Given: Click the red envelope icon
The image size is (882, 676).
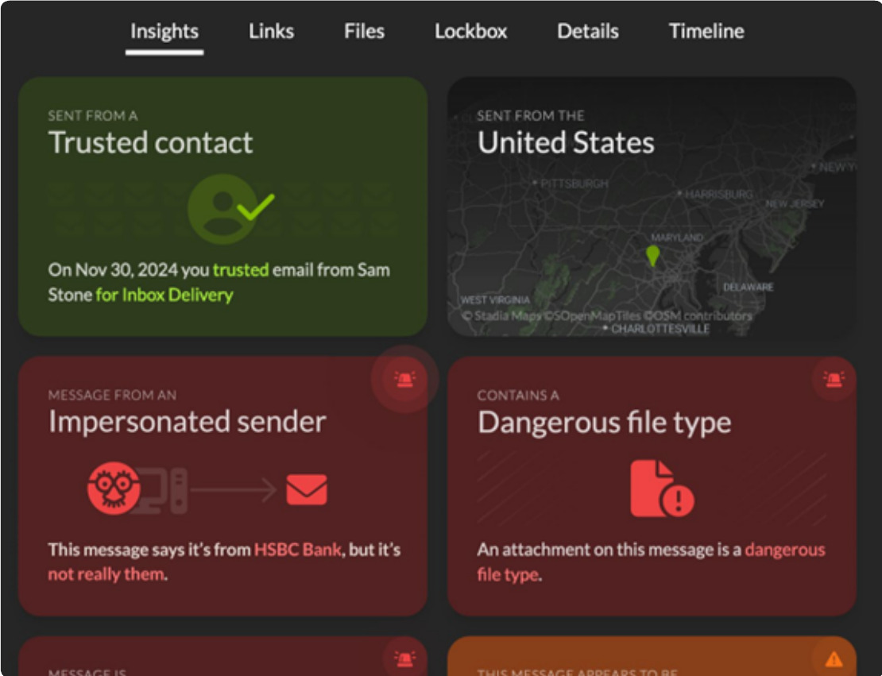Looking at the screenshot, I should coord(307,489).
